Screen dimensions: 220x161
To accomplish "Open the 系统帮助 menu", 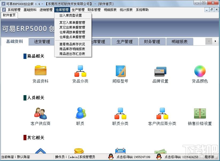I will [142, 10].
